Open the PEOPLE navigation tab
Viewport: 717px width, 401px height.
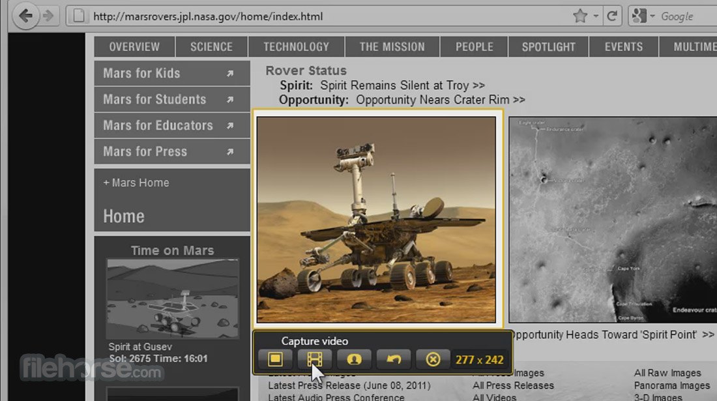coord(474,47)
